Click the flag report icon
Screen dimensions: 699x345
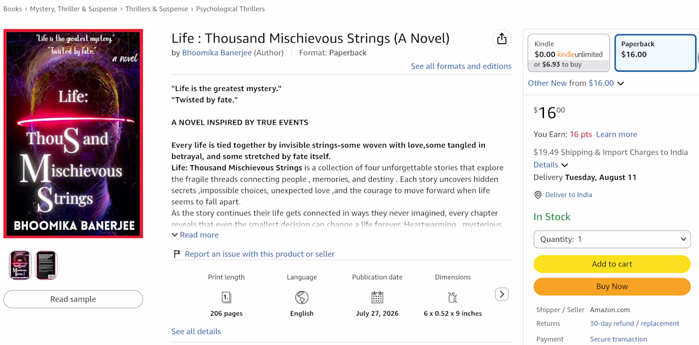(x=177, y=254)
